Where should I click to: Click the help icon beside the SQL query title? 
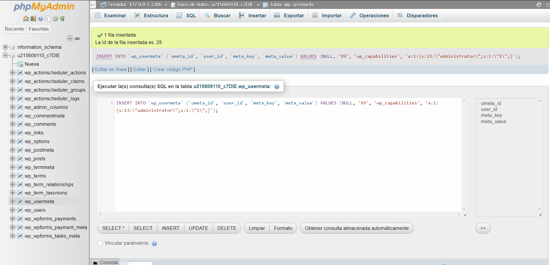(277, 87)
